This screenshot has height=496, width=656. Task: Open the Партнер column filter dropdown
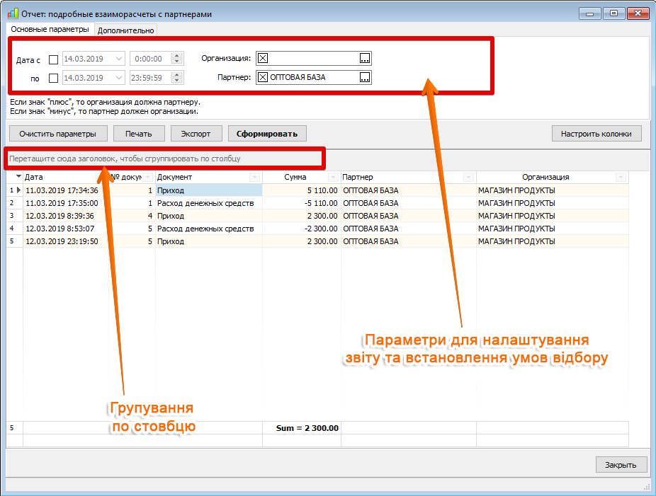(x=468, y=178)
